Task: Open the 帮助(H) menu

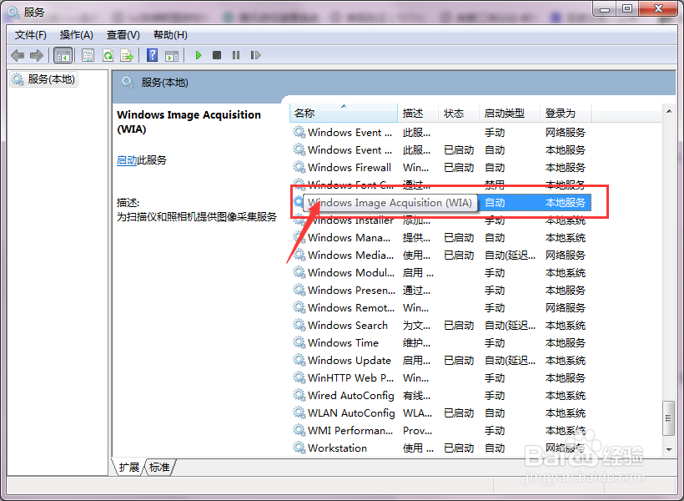Action: pyautogui.click(x=170, y=35)
